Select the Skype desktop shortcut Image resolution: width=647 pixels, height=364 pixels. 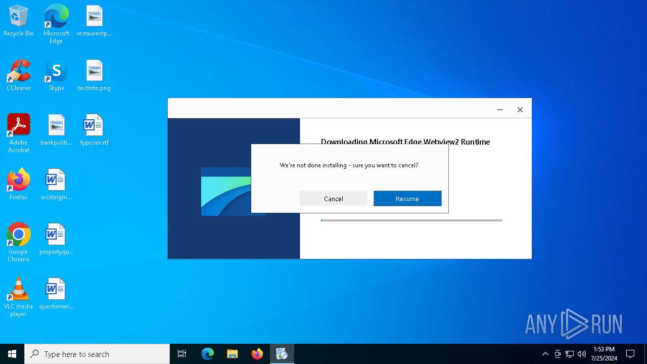56,75
